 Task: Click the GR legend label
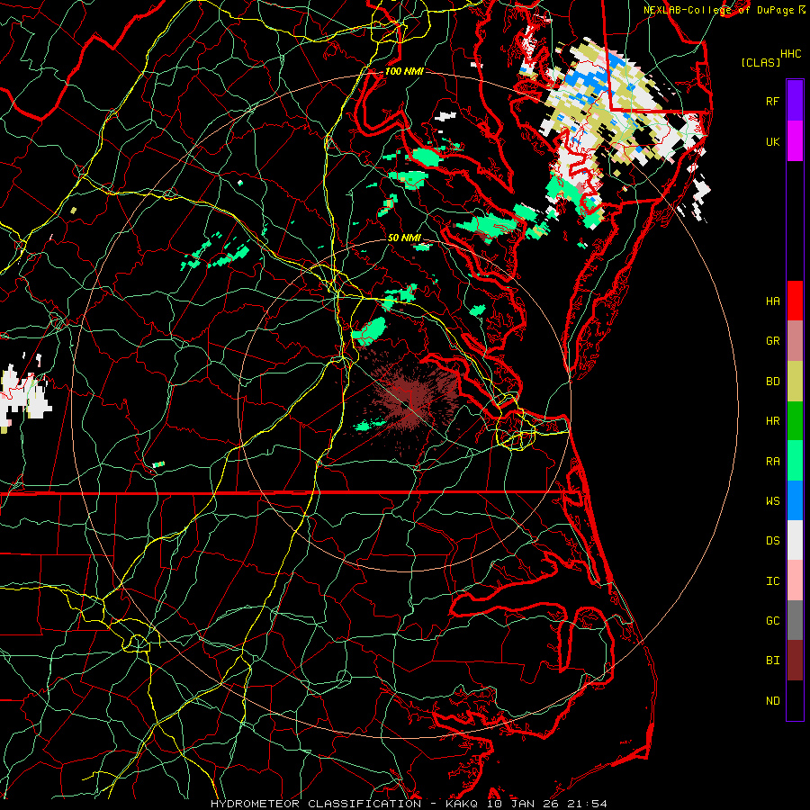(772, 341)
